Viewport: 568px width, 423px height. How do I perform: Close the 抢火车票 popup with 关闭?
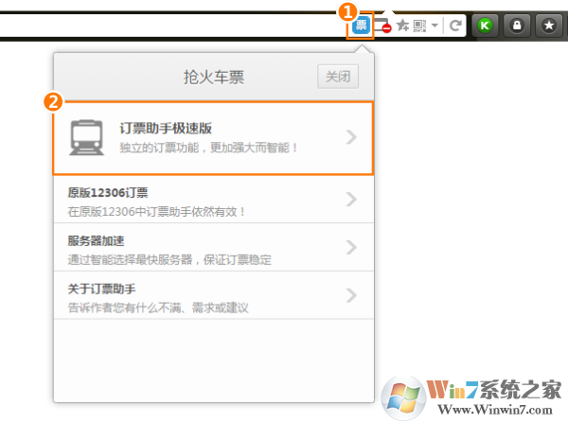(x=338, y=77)
